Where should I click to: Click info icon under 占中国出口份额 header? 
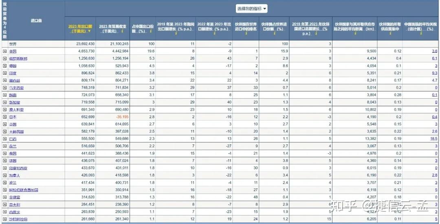tap(151, 31)
